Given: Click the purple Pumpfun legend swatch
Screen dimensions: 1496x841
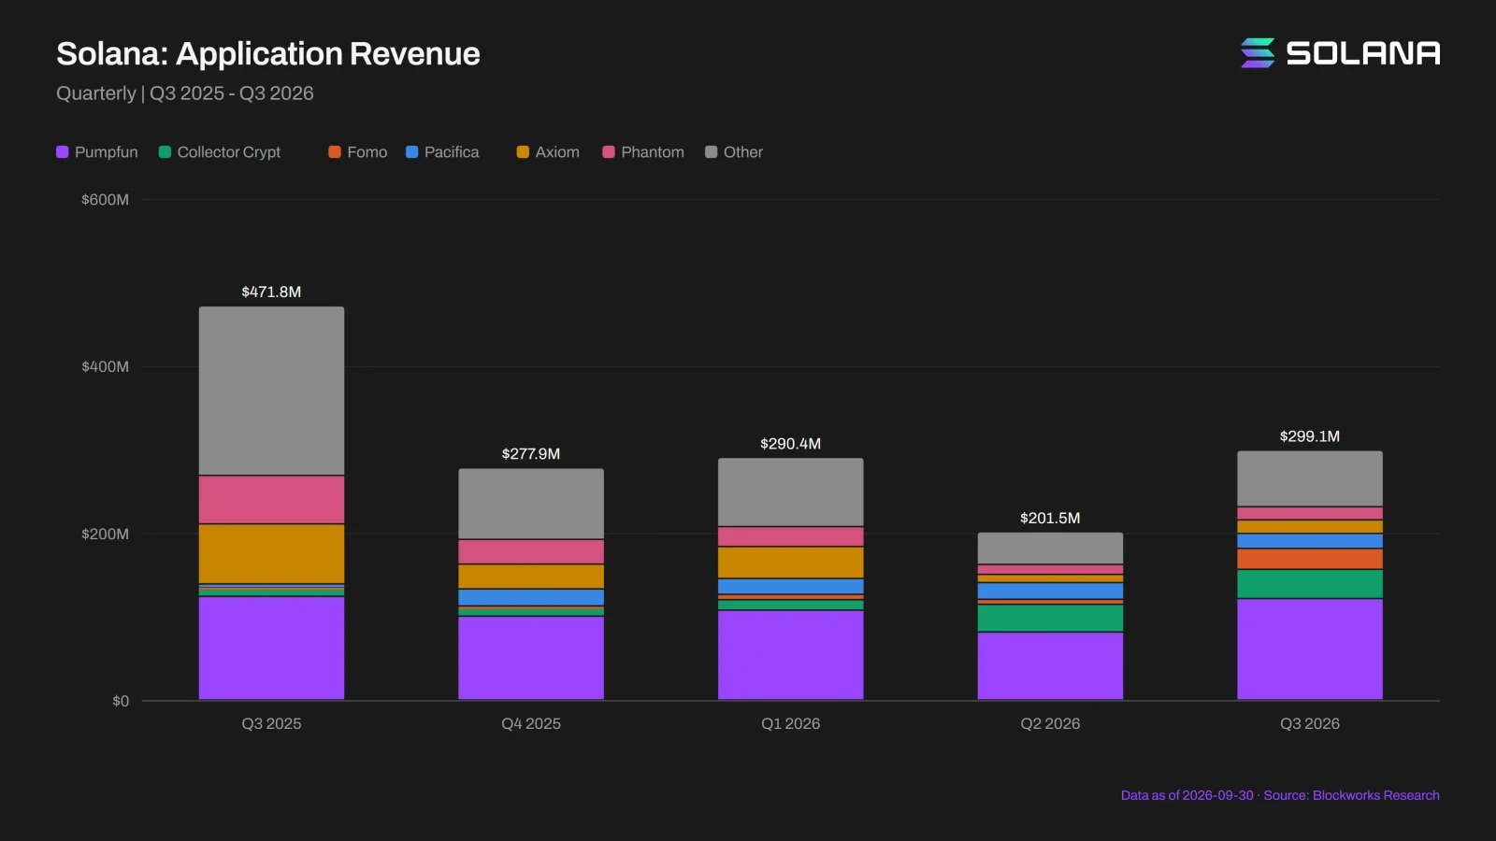Looking at the screenshot, I should pyautogui.click(x=63, y=152).
